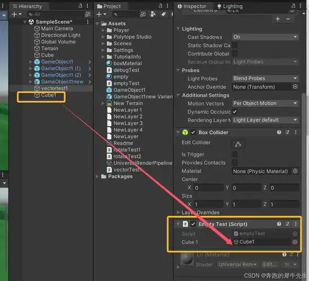Click the plus button to add material element
The width and height of the screenshot is (309, 281).
pyautogui.click(x=278, y=19)
